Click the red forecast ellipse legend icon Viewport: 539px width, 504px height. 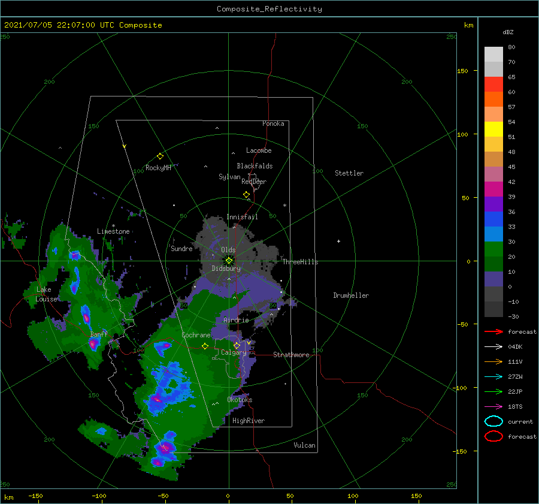coord(493,436)
